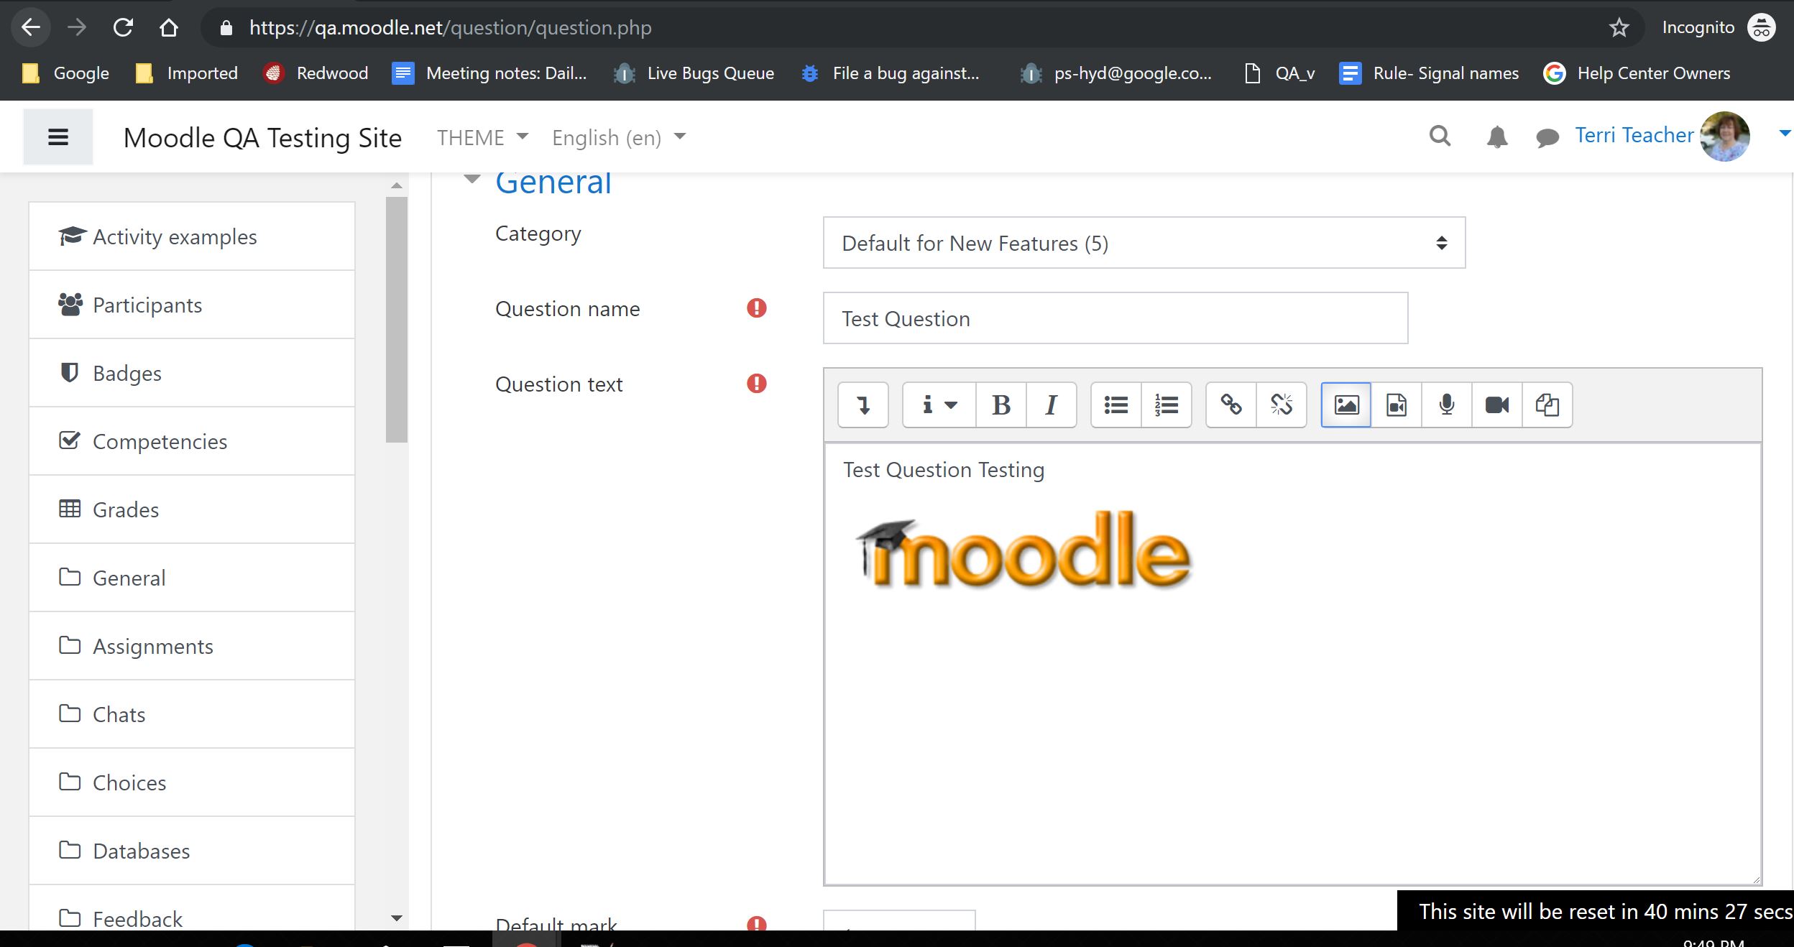Click Terri Teacher's profile picture
The image size is (1794, 947).
[x=1725, y=137]
